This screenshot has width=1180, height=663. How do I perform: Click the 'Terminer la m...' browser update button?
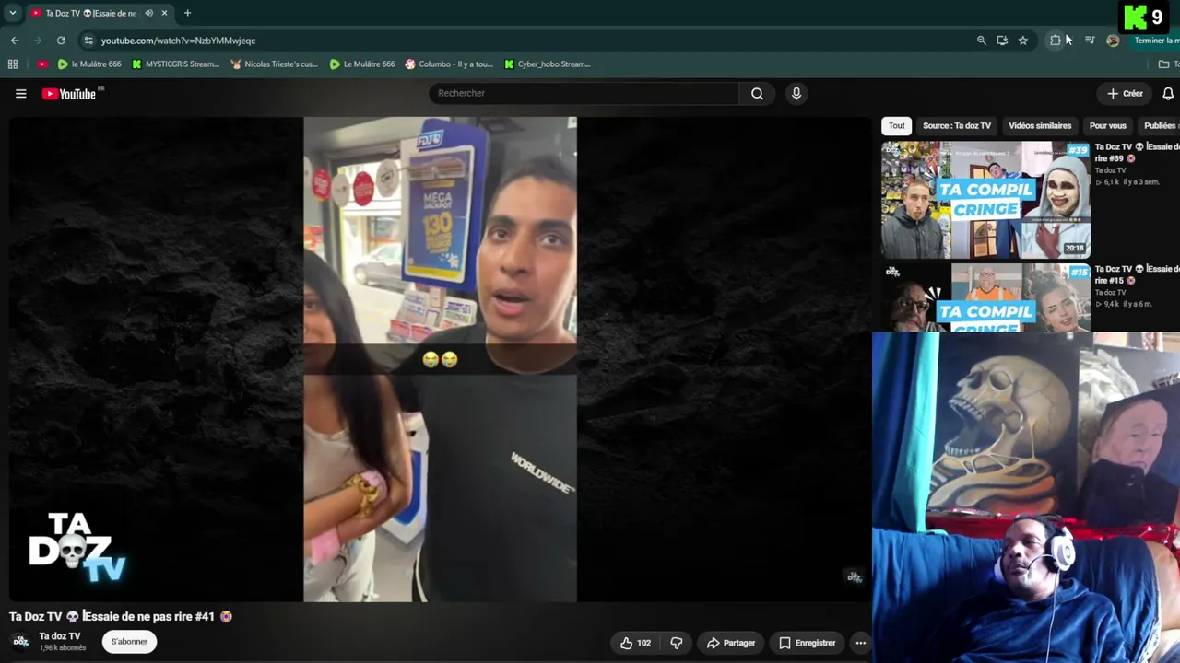(x=1156, y=41)
